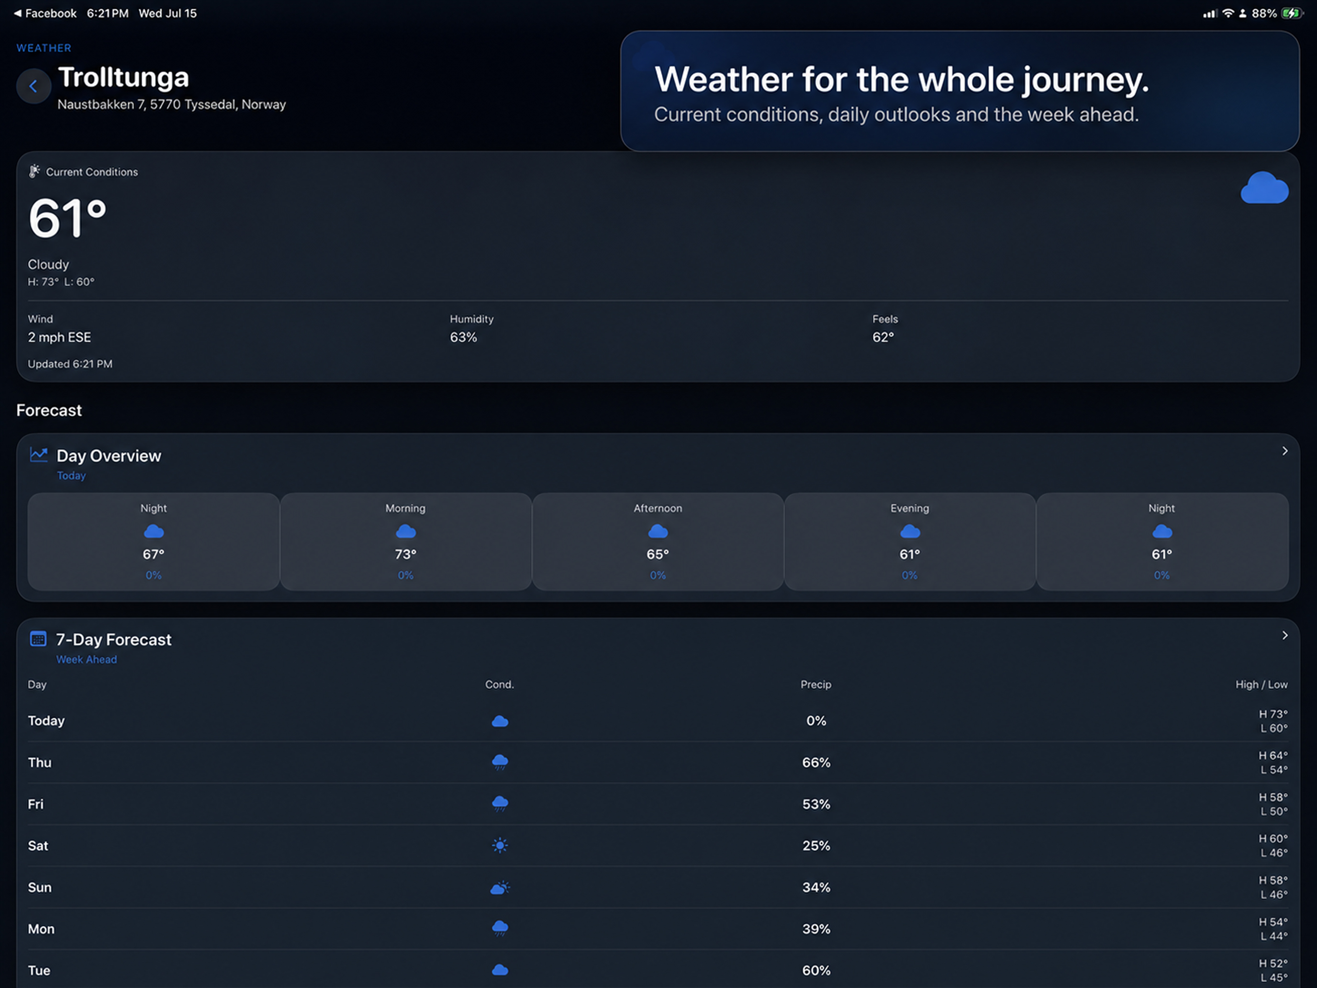The width and height of the screenshot is (1317, 988).
Task: Tap the 'High / Low' column header
Action: (1261, 684)
